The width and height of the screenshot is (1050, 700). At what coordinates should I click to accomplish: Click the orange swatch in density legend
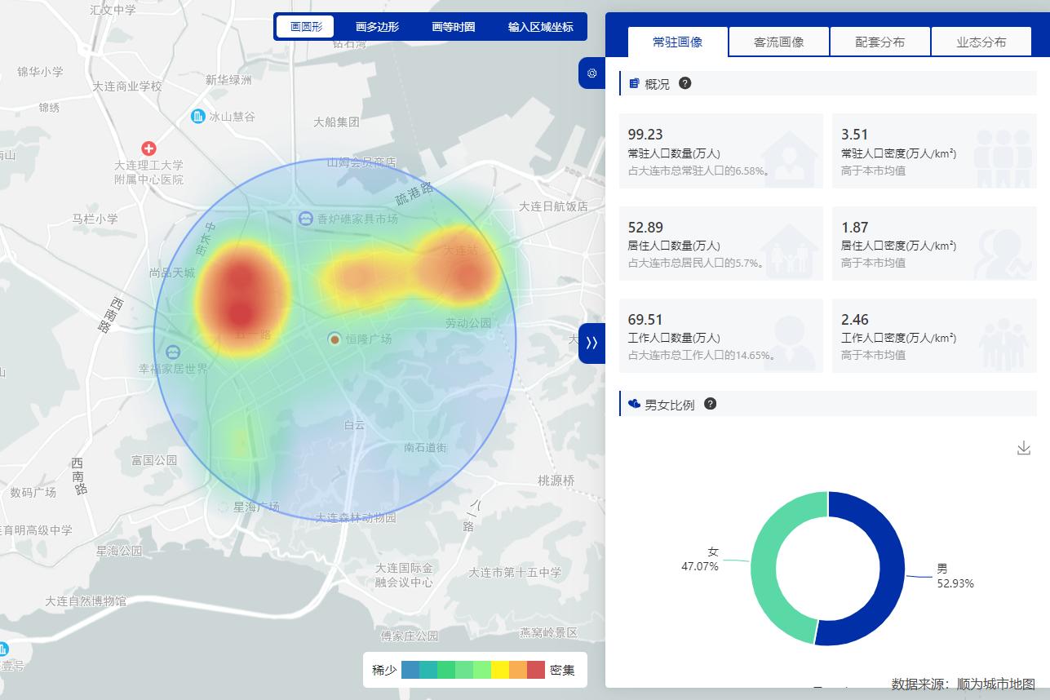coord(518,670)
